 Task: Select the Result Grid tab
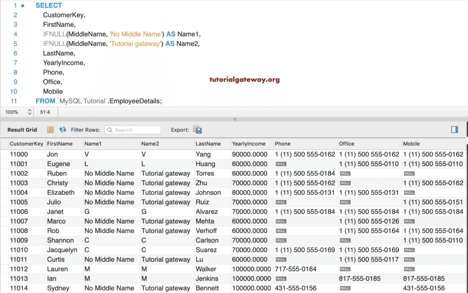coord(21,130)
